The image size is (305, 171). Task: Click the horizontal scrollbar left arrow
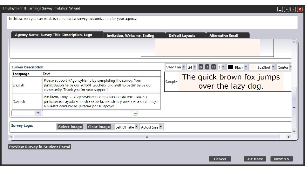click(x=11, y=137)
